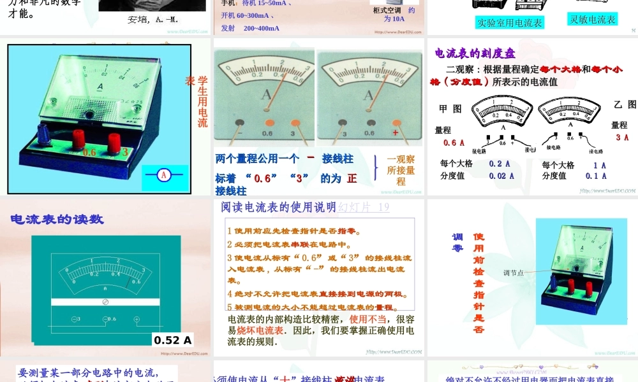Click the 灵敏电流表 label
638x382 pixels.
[x=593, y=19]
